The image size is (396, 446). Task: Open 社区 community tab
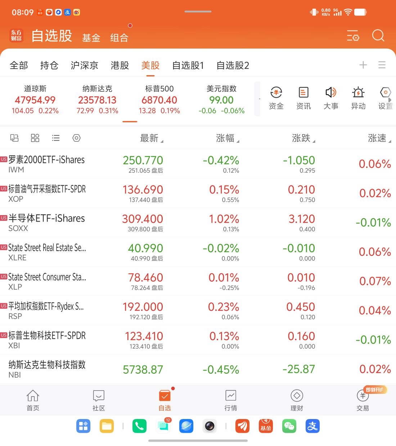99,400
